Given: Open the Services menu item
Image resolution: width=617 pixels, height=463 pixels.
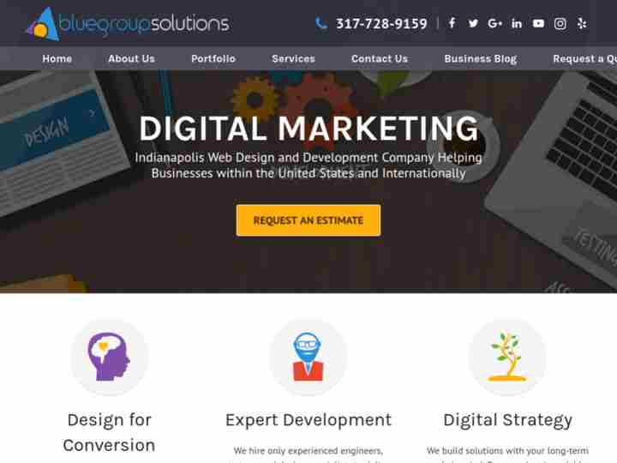Looking at the screenshot, I should [293, 58].
